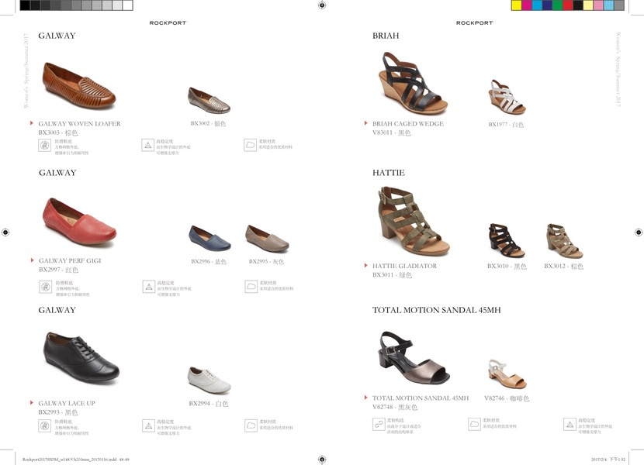
Task: Click the BX2993 product code
Action: coord(49,412)
